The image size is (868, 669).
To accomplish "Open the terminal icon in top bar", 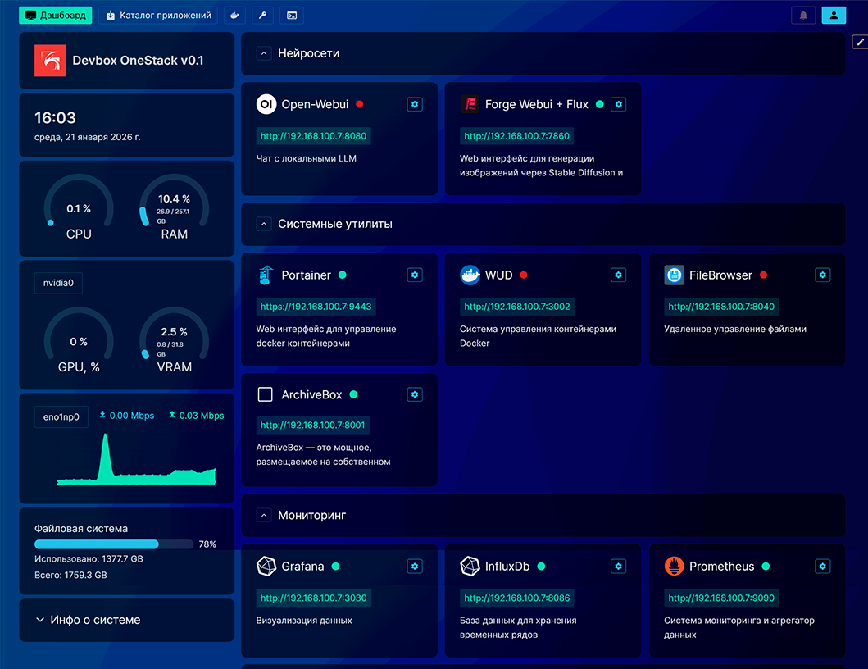I will [x=291, y=16].
